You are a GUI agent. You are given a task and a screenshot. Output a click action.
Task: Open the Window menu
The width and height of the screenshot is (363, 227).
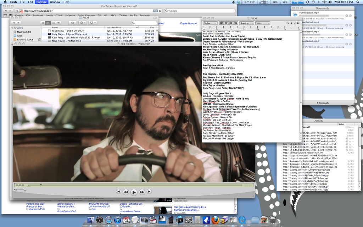(55, 2)
